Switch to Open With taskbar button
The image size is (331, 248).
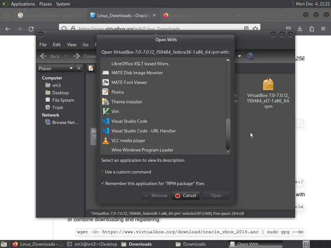(x=255, y=244)
